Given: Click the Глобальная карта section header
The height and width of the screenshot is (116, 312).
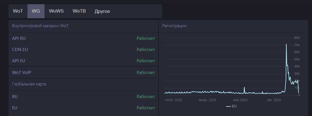Looking at the screenshot, I should pyautogui.click(x=29, y=84).
